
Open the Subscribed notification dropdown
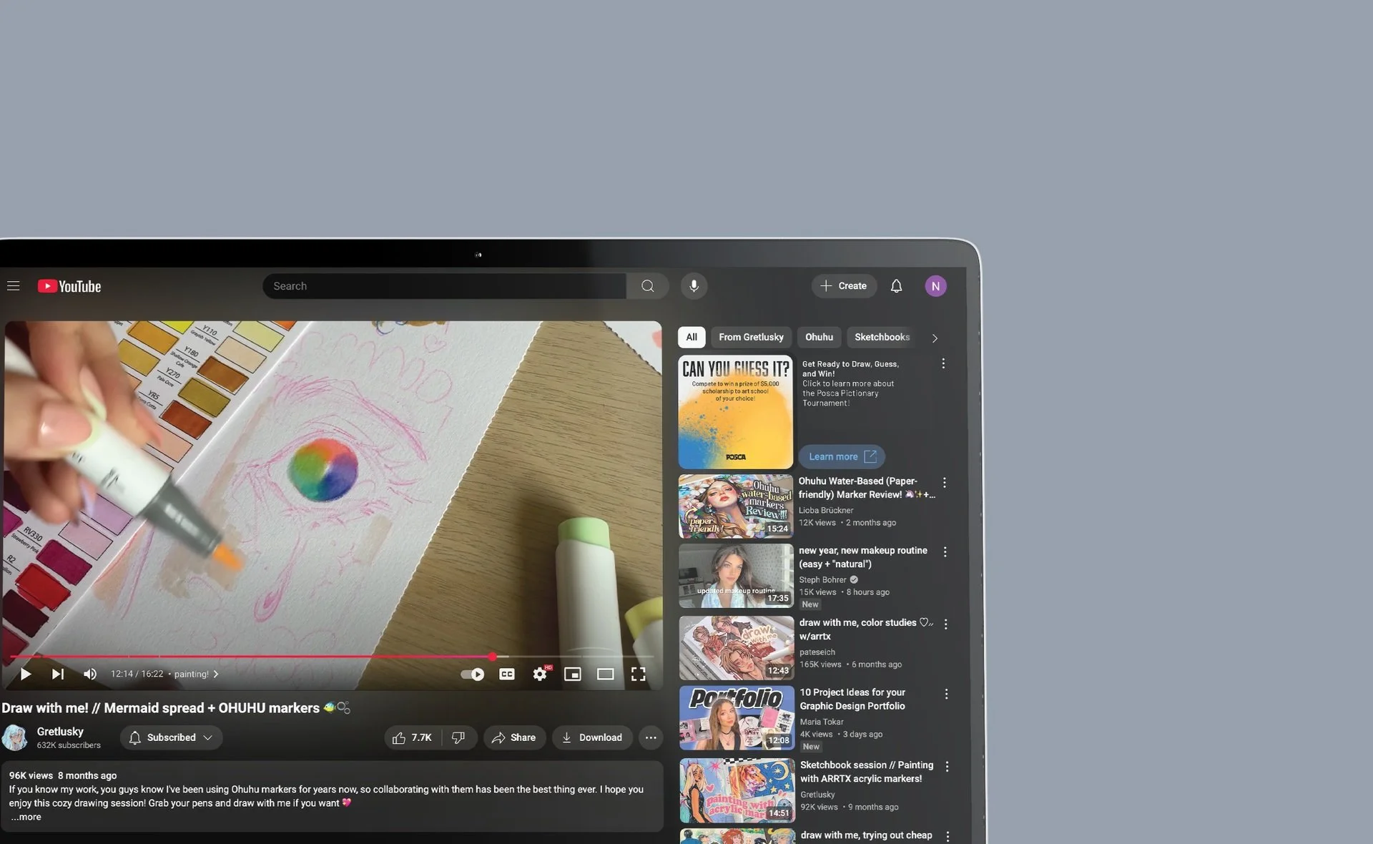tap(172, 737)
